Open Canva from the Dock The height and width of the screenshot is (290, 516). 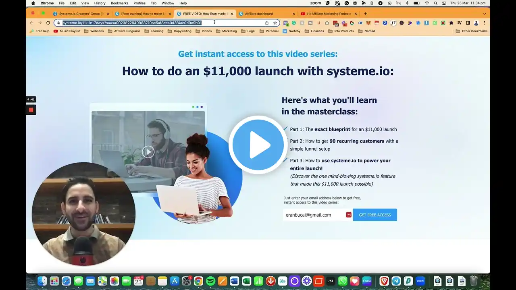click(367, 281)
